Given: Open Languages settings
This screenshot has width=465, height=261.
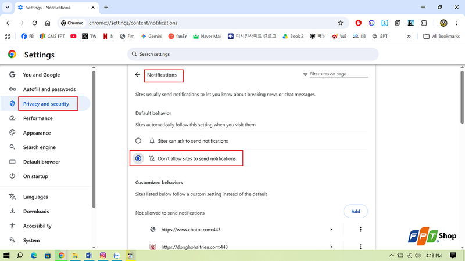Looking at the screenshot, I should pos(35,197).
